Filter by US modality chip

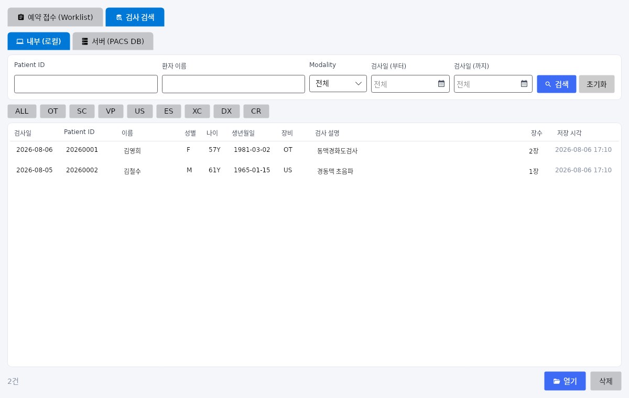pyautogui.click(x=140, y=111)
